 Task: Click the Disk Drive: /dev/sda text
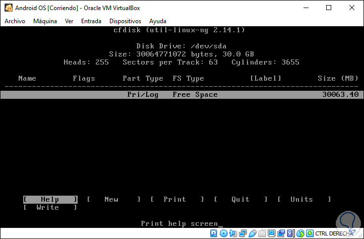coord(181,46)
